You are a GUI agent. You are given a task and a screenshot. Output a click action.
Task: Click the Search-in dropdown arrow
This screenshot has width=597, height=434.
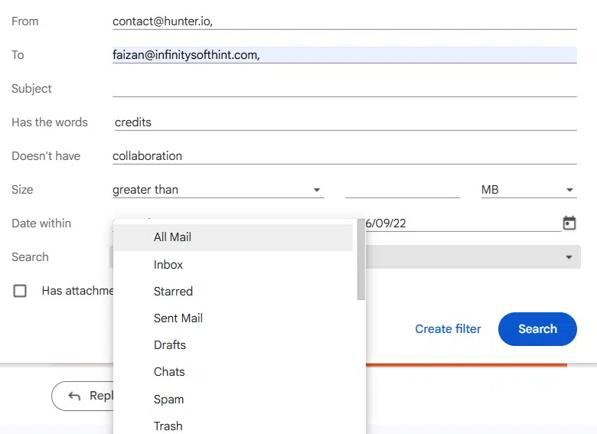[x=569, y=257]
